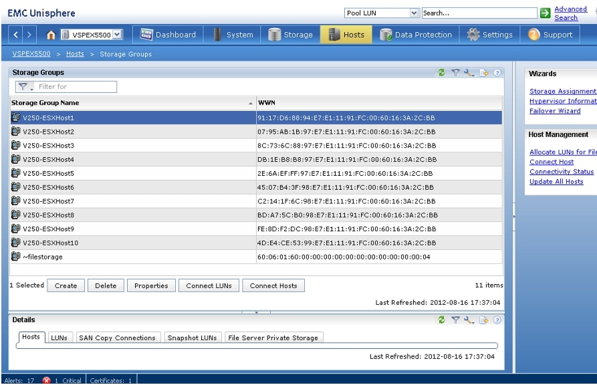Image resolution: width=597 pixels, height=389 pixels.
Task: Select the V250-ESXHost8 row
Action: coord(256,215)
